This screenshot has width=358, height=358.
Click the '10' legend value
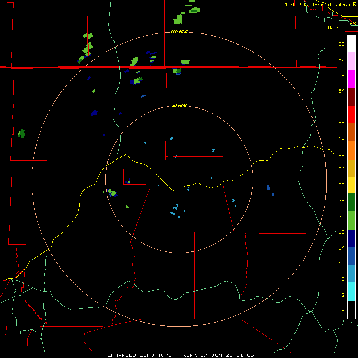pos(342,264)
